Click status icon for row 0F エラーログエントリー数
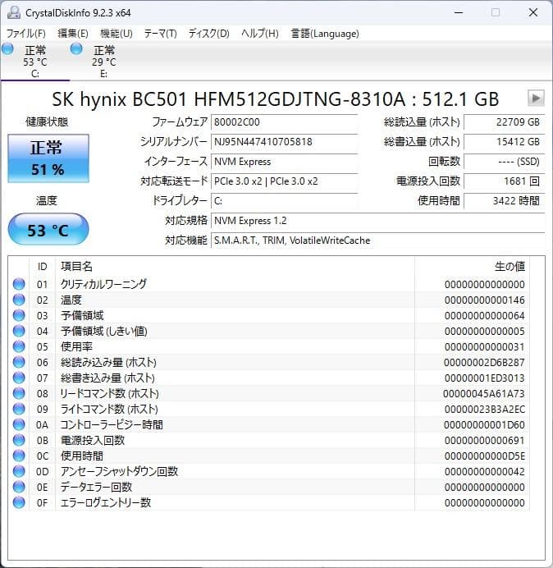553x568 pixels. tap(19, 502)
